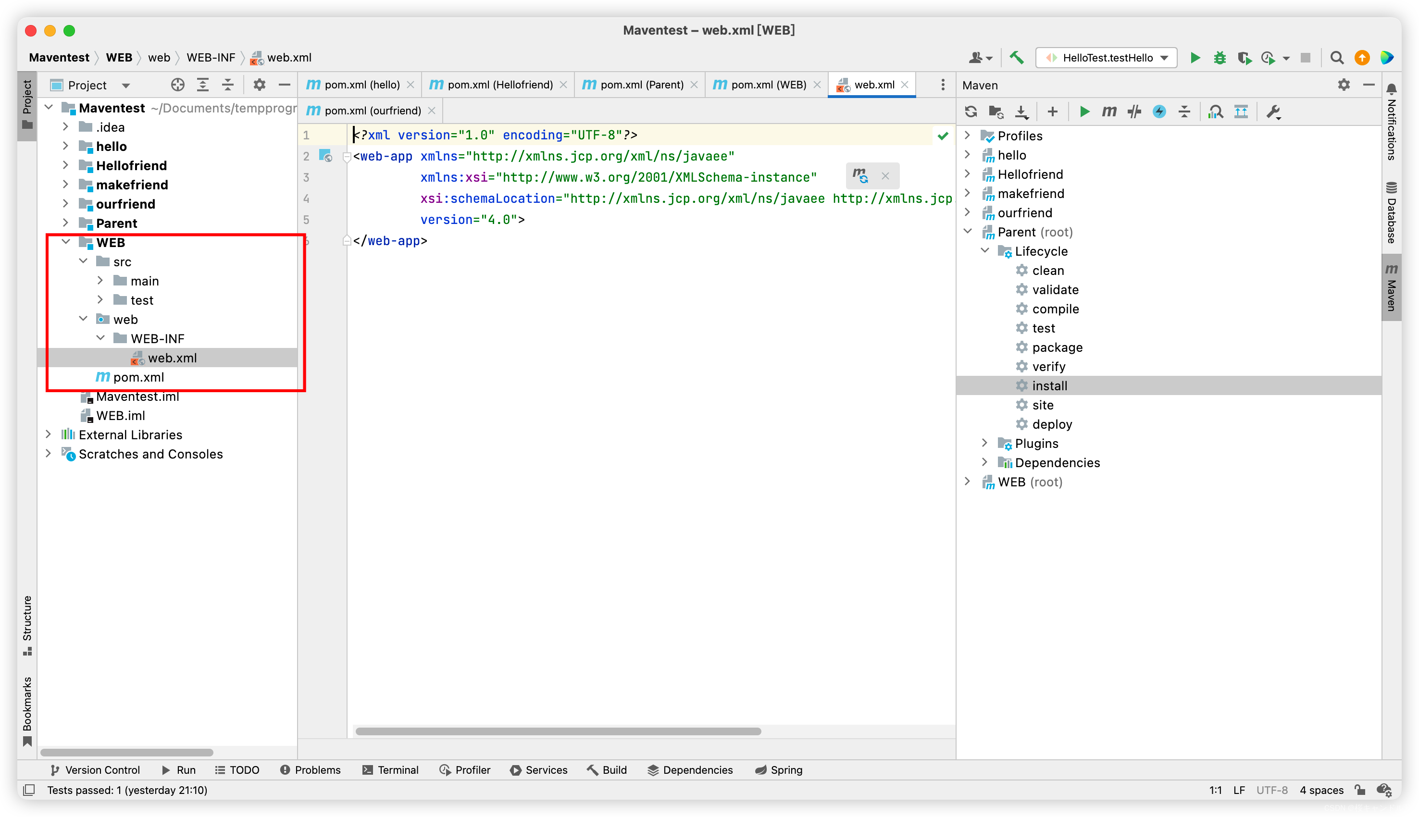Image resolution: width=1419 pixels, height=817 pixels.
Task: Expand main folder under src
Action: coord(100,280)
